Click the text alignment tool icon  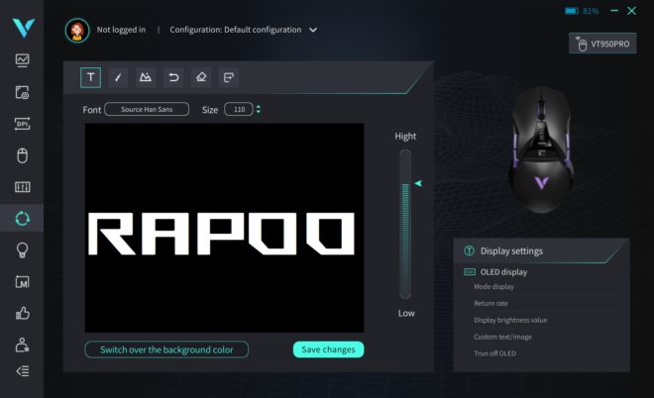[229, 77]
